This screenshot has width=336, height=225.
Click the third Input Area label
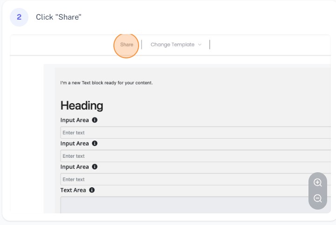[75, 167]
